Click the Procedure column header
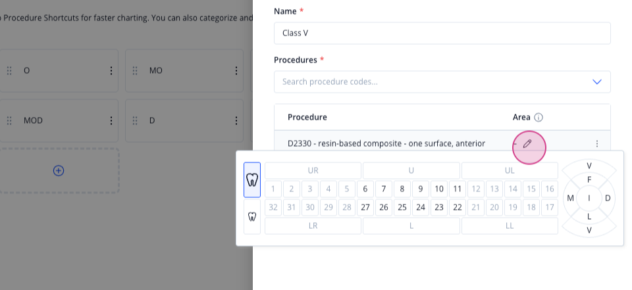This screenshot has height=290, width=632. pyautogui.click(x=307, y=117)
